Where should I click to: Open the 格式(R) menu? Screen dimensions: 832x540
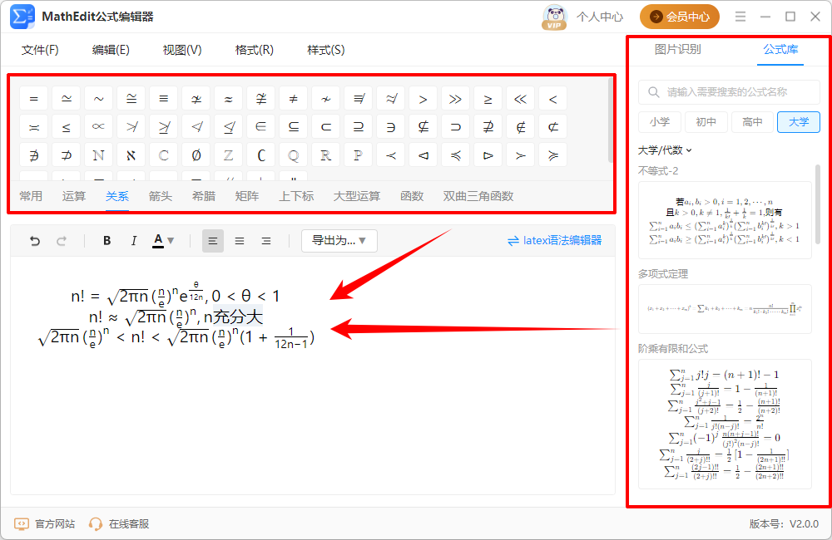pos(254,50)
